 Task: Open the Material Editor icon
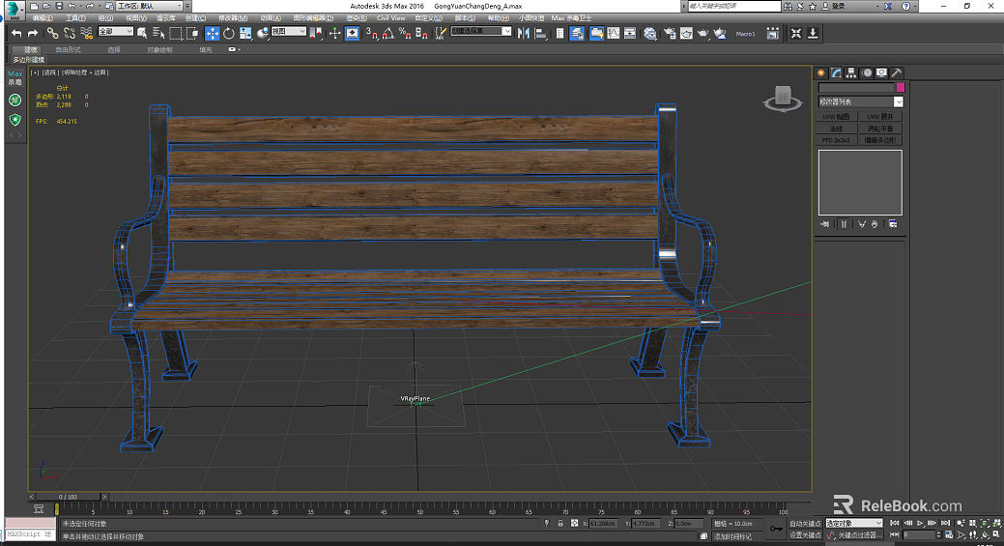coord(650,33)
